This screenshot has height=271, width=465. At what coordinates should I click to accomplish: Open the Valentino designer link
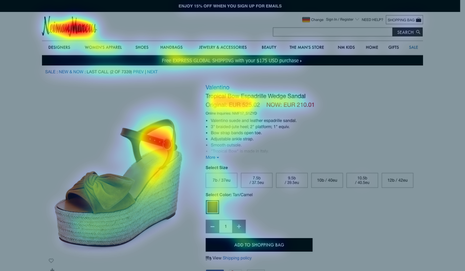[x=218, y=87]
